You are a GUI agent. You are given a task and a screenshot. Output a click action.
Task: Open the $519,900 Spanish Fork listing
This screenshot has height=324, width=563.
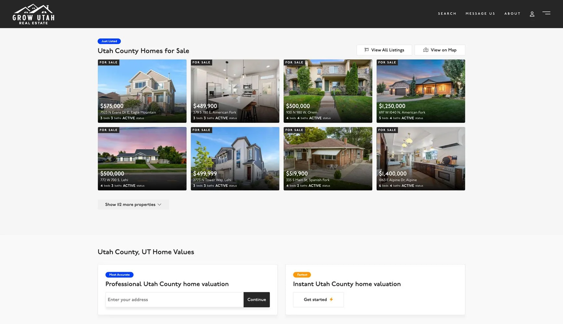click(328, 159)
